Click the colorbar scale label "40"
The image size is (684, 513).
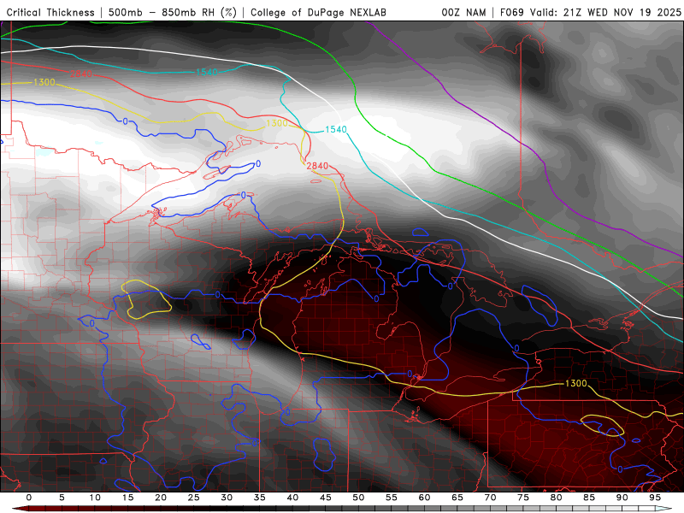[292, 498]
